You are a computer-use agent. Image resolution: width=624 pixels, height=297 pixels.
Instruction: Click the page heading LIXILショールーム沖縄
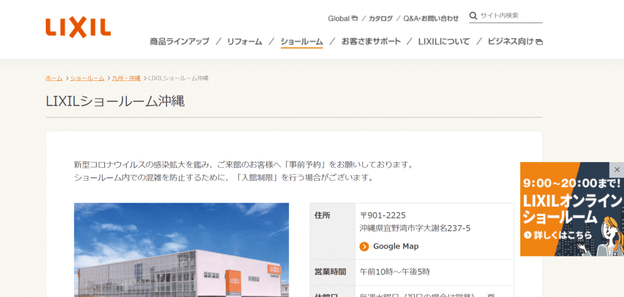(x=115, y=101)
